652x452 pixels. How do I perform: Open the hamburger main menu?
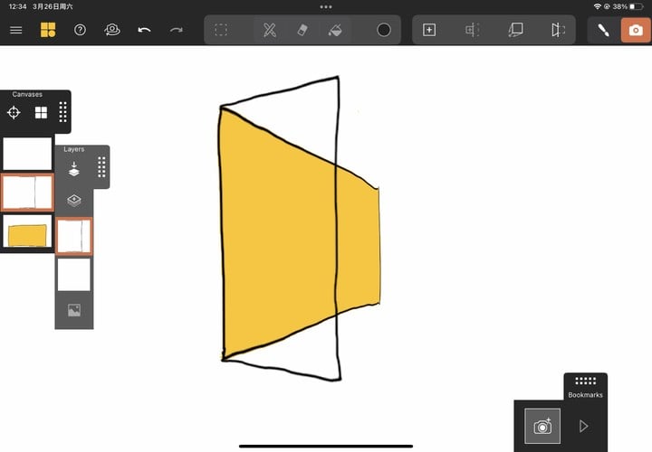tap(15, 30)
